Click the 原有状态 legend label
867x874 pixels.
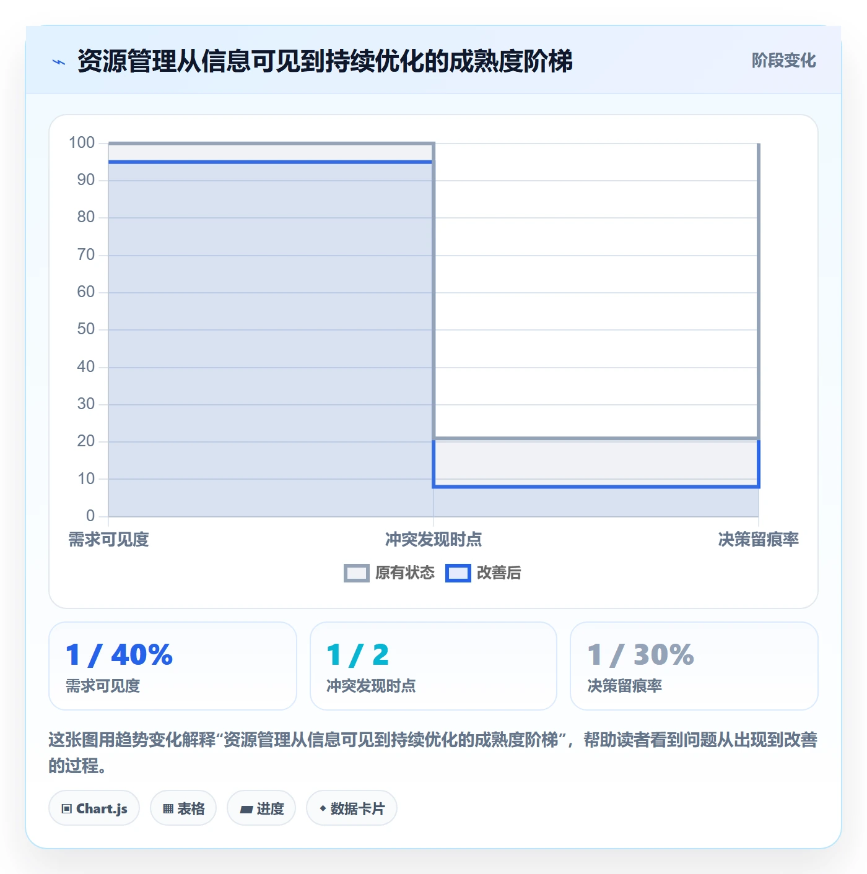coord(405,573)
